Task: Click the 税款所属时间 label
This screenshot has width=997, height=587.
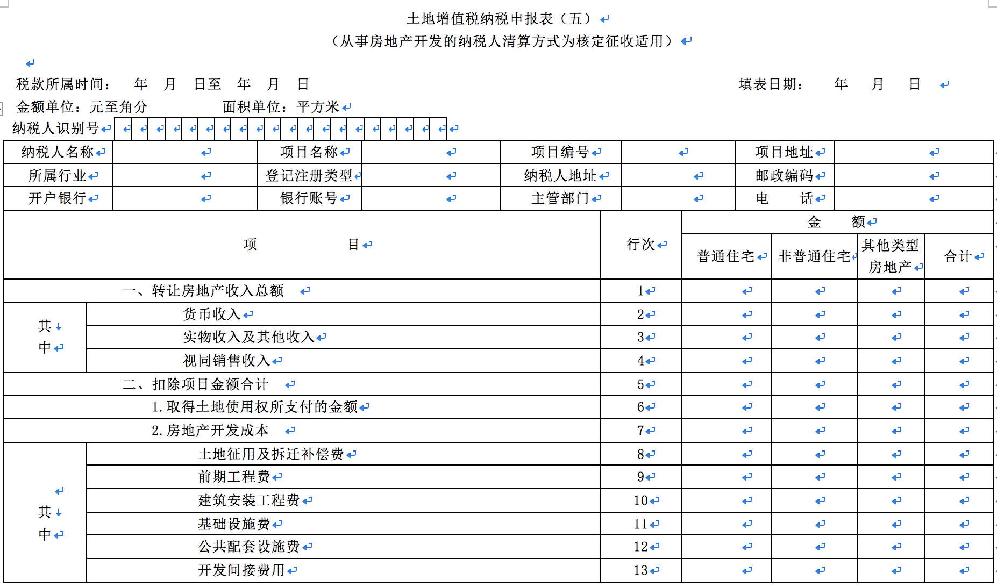Action: (x=63, y=84)
